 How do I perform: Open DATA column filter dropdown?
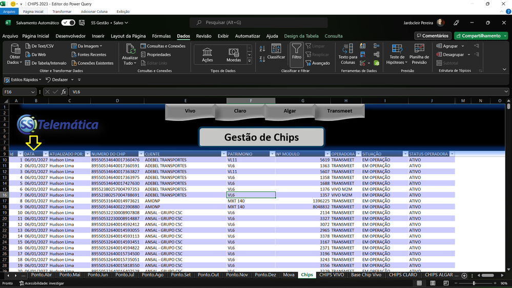pyautogui.click(x=46, y=154)
